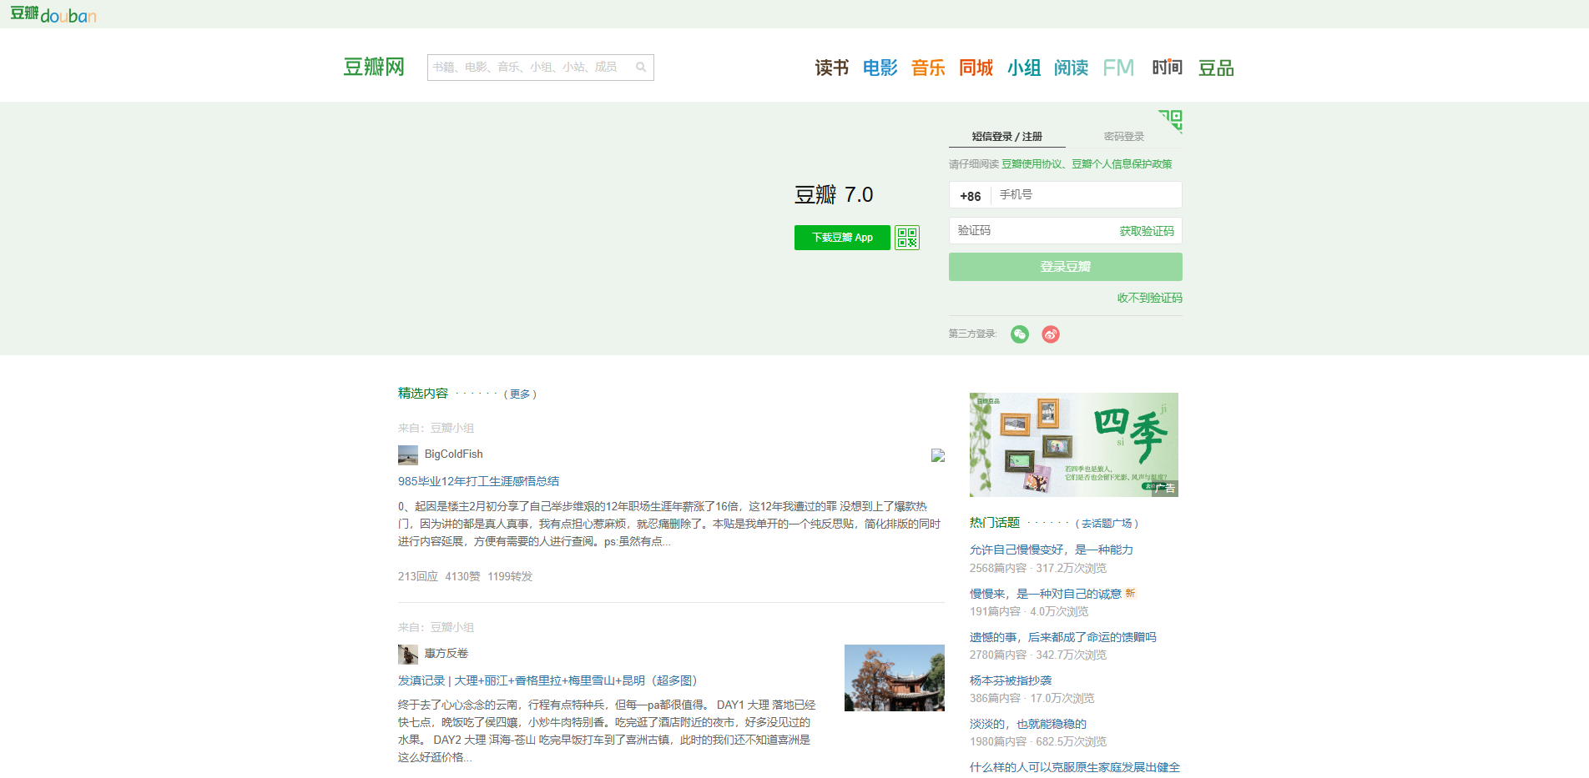The height and width of the screenshot is (778, 1589).
Task: Log in with WeChat icon
Action: pos(1019,334)
